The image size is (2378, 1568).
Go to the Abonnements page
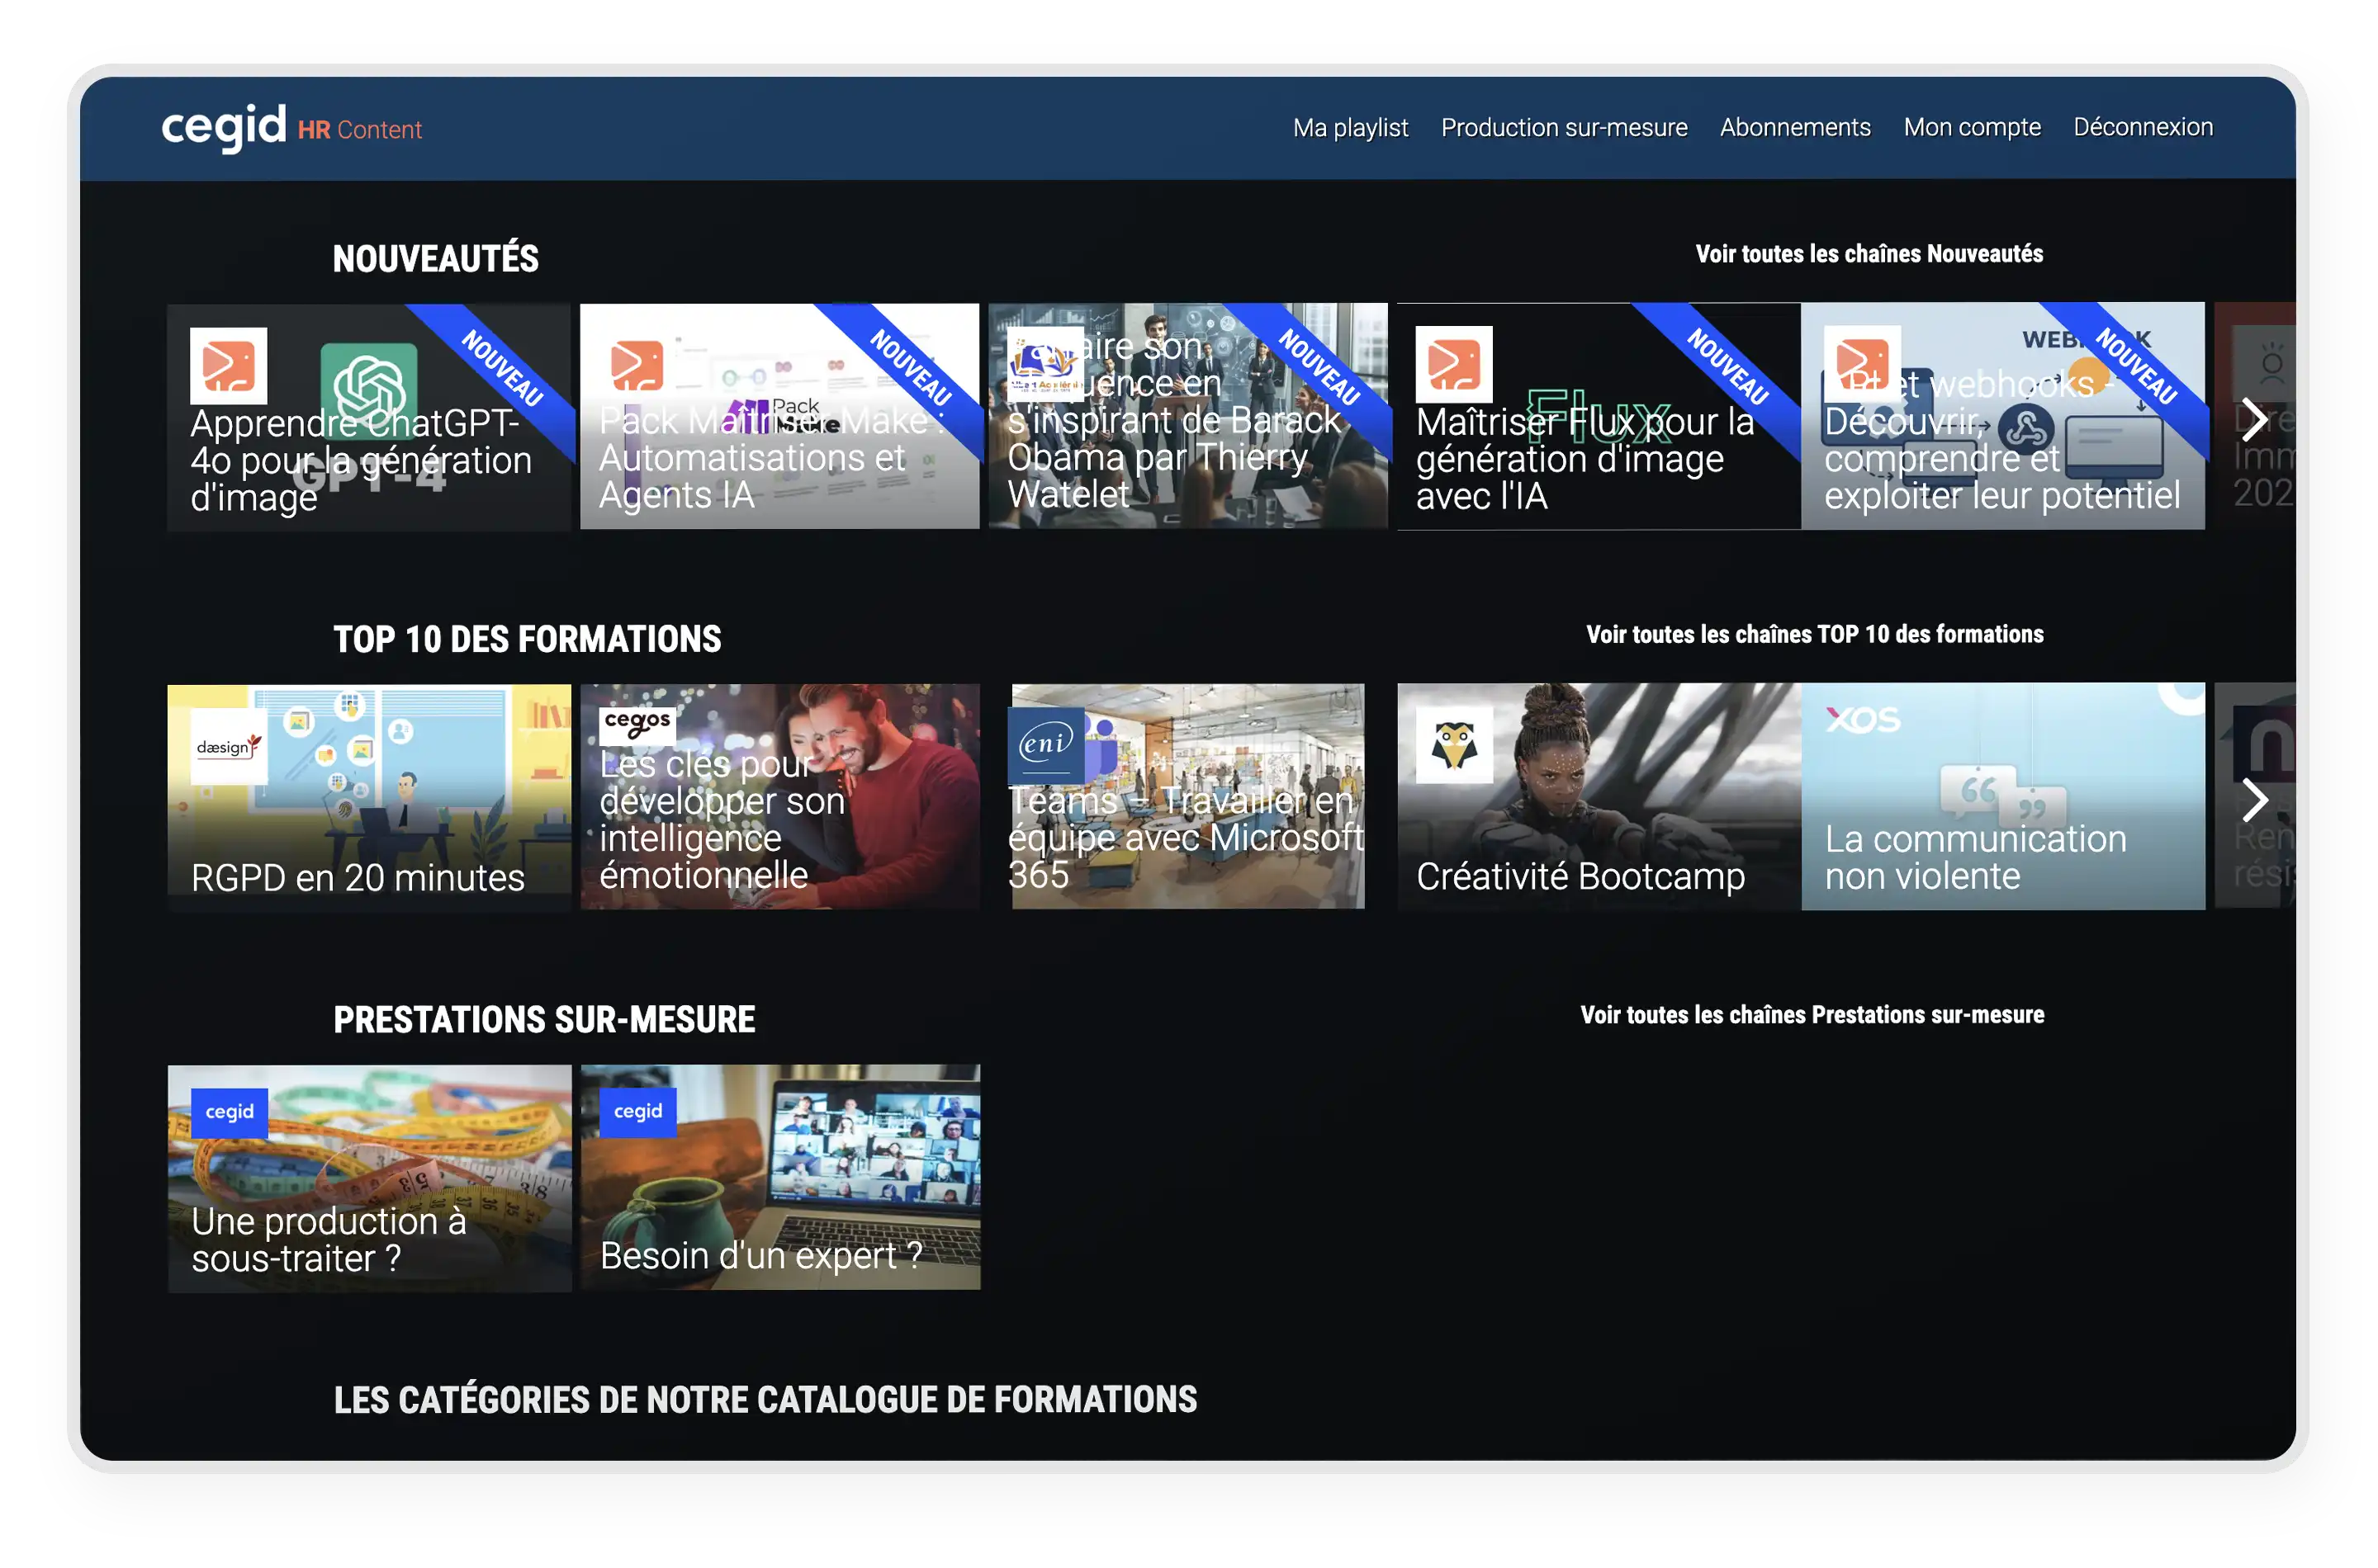(x=1795, y=128)
